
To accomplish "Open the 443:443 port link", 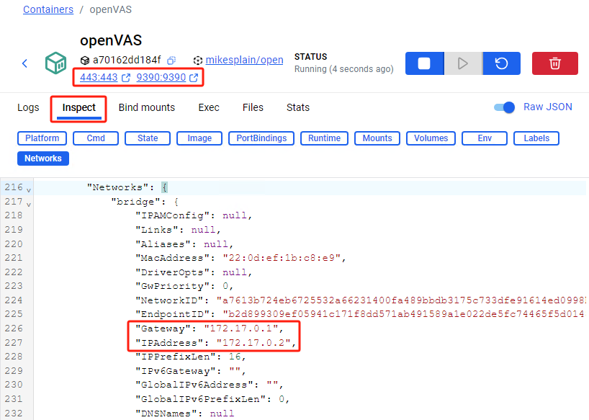I will pyautogui.click(x=99, y=77).
